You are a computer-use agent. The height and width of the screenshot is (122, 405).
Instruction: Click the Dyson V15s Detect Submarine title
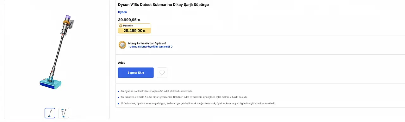163,5
